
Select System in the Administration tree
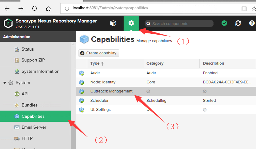pos(23,83)
